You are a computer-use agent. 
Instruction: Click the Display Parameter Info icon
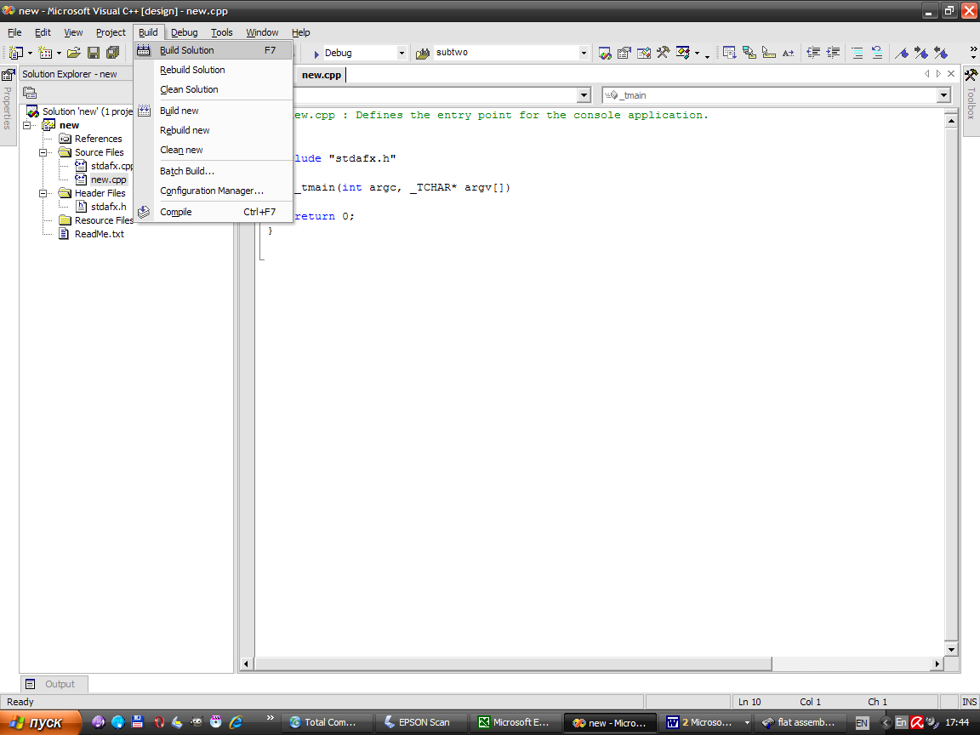tap(749, 53)
